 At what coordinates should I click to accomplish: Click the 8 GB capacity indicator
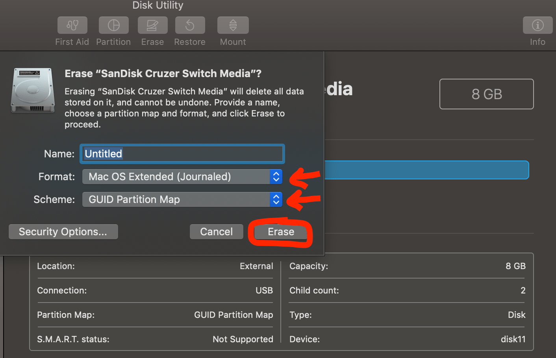tap(486, 94)
